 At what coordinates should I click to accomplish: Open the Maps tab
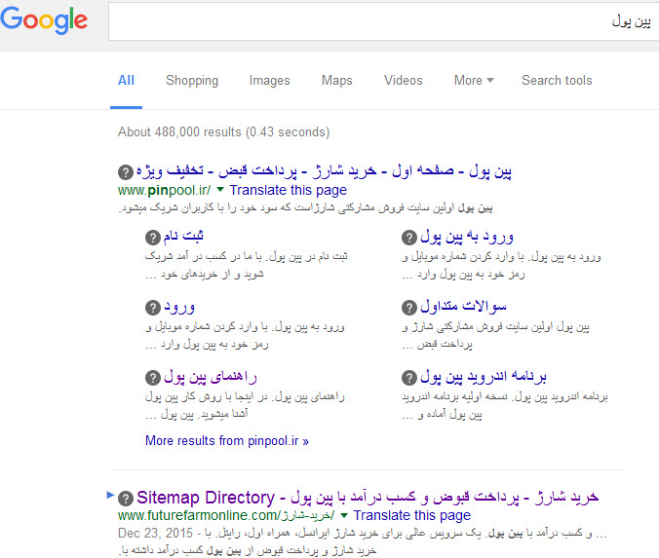click(x=336, y=81)
